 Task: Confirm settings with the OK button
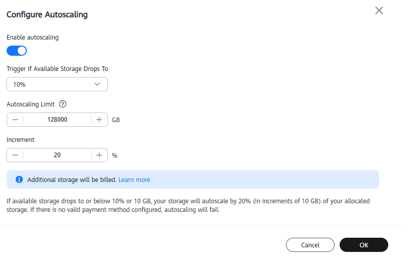tap(364, 245)
